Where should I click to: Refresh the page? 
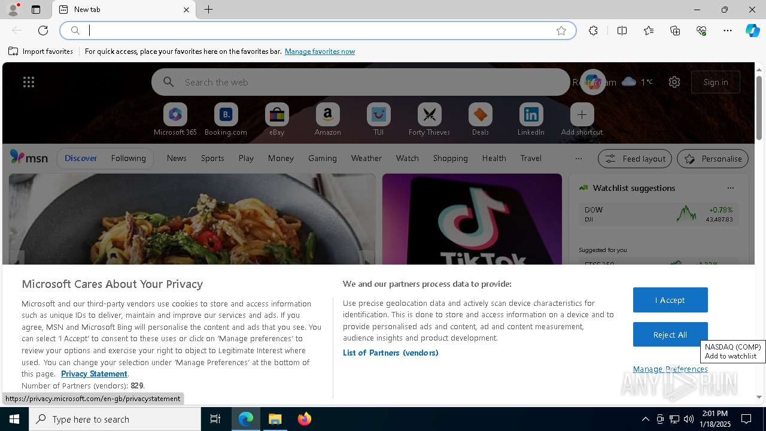point(43,31)
